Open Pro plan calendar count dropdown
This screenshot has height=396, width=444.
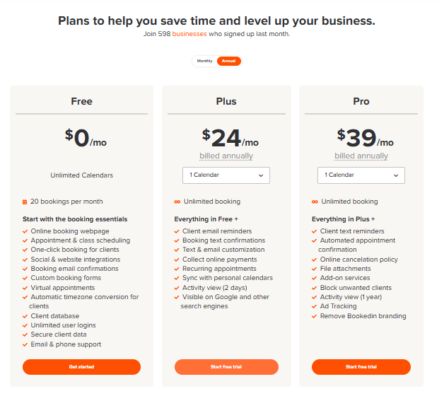click(361, 175)
